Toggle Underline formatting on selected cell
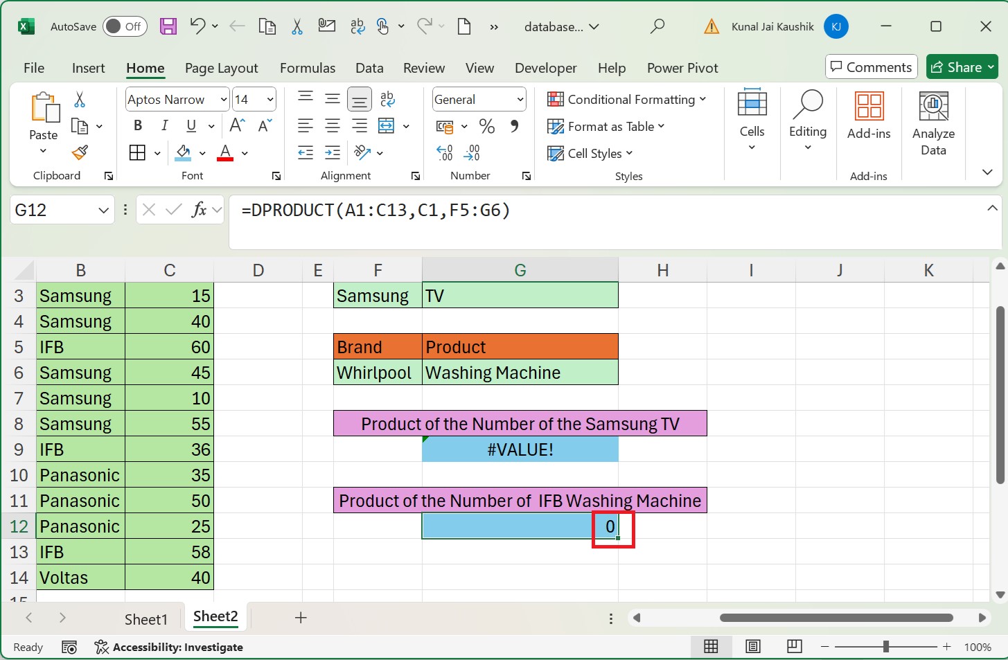 191,125
